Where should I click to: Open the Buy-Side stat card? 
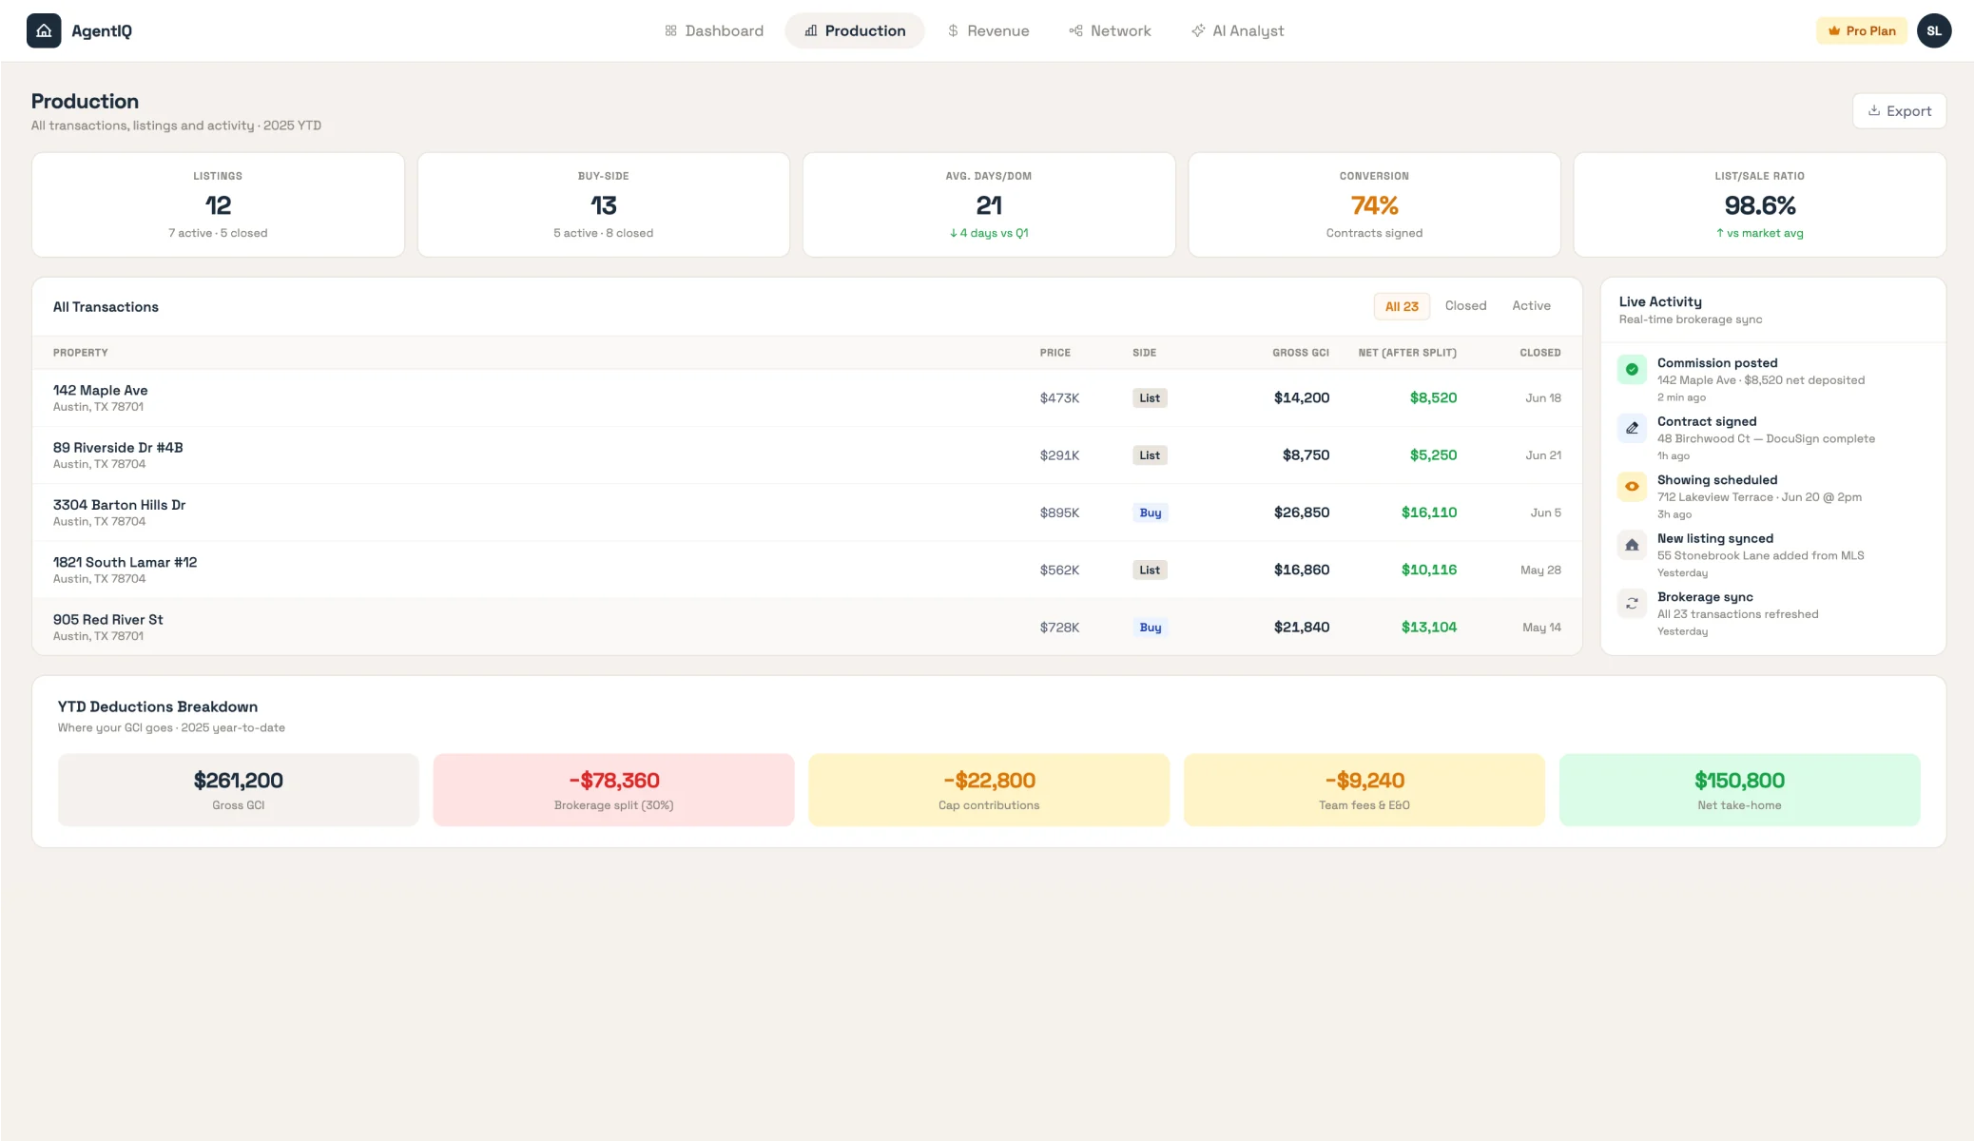coord(603,204)
